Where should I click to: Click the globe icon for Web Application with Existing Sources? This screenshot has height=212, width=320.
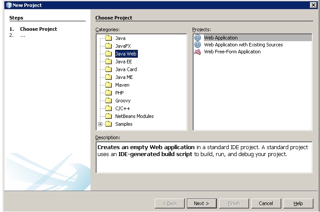(197, 45)
